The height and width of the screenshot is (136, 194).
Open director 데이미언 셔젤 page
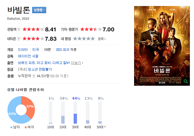[x=28, y=56]
